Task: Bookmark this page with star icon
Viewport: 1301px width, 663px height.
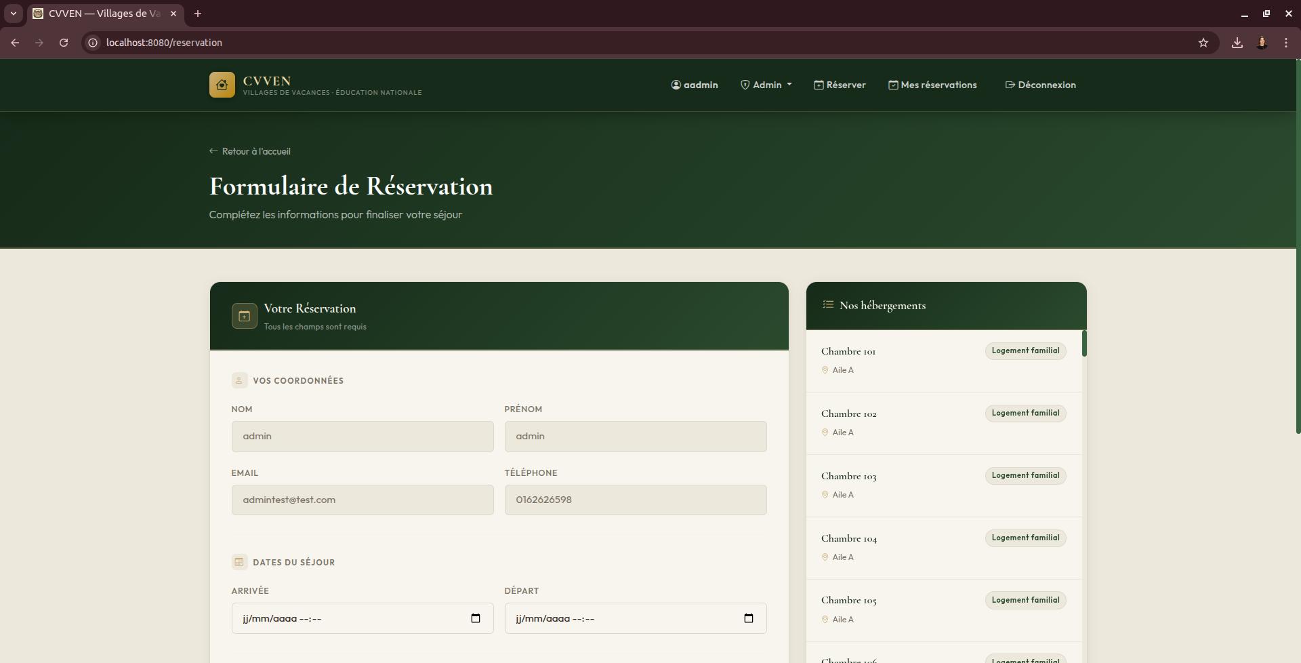Action: (x=1203, y=43)
